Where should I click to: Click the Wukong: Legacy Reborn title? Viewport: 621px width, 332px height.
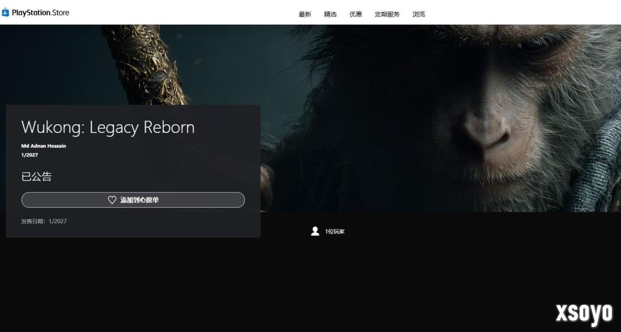(x=108, y=127)
